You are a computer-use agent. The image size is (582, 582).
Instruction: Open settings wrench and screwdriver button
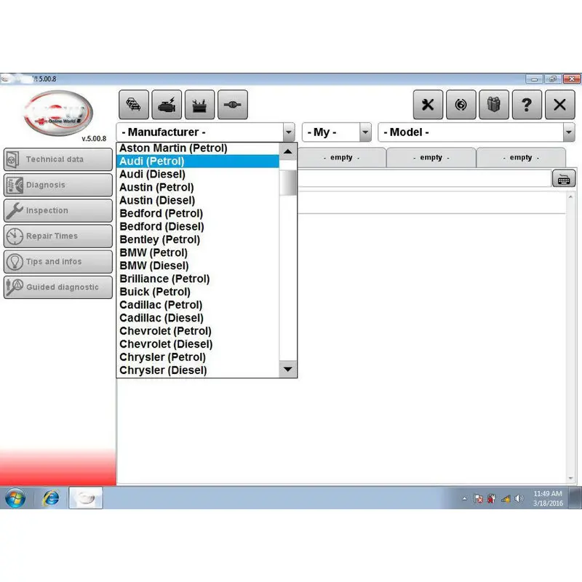tap(428, 105)
